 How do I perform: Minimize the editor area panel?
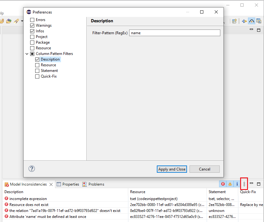(x=251, y=30)
